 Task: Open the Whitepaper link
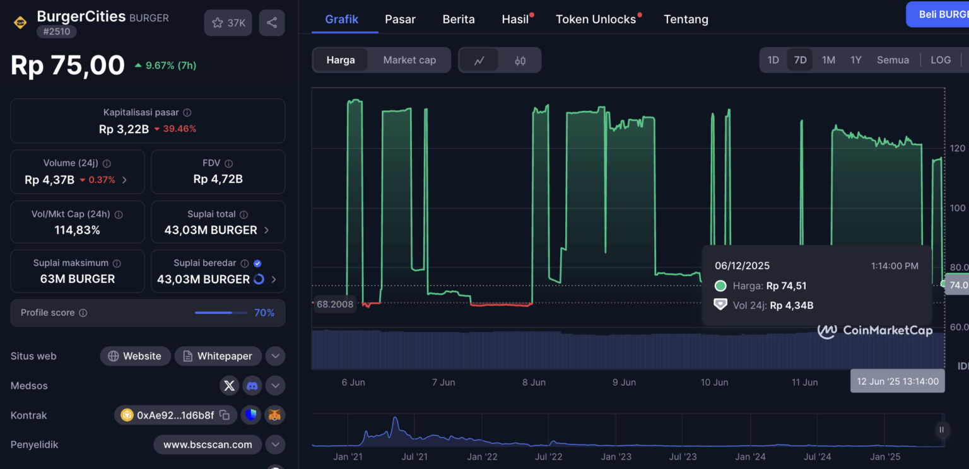218,356
